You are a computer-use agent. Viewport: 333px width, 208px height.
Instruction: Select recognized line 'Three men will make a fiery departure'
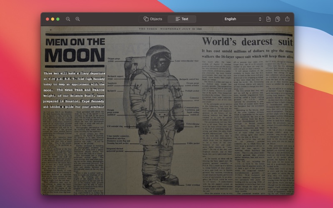75,73
